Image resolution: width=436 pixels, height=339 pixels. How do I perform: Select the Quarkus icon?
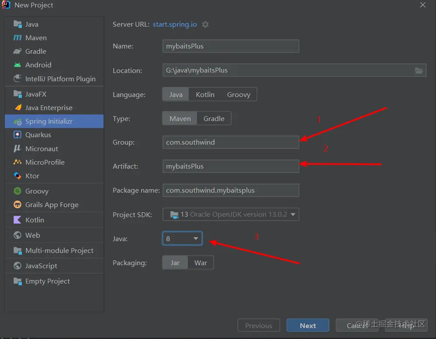[x=17, y=135]
